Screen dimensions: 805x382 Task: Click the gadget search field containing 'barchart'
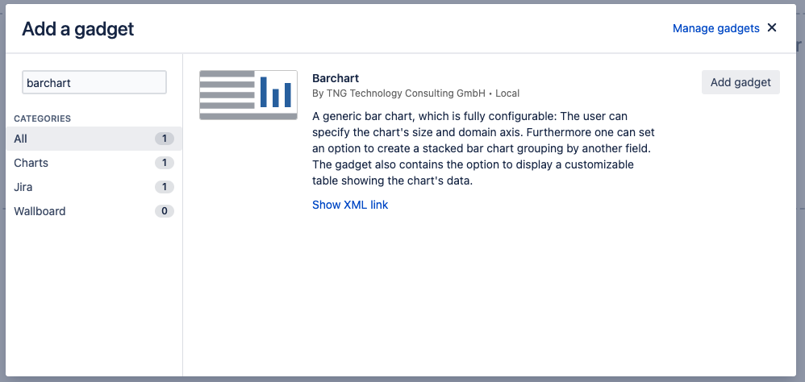pyautogui.click(x=94, y=83)
